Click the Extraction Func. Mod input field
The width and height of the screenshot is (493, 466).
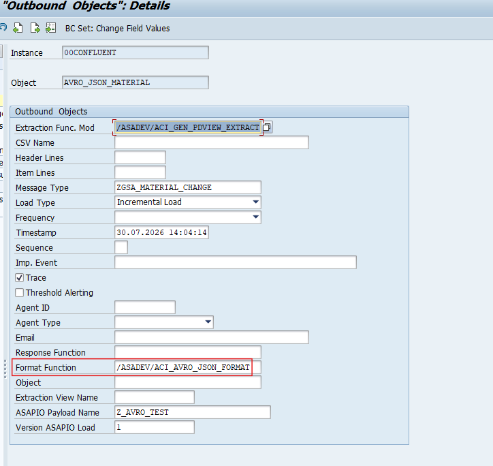[x=188, y=127]
